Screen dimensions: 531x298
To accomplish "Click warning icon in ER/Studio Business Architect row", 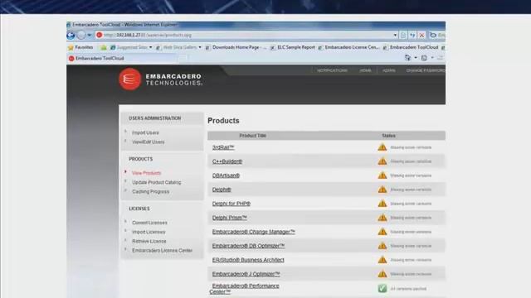I will 382,260.
